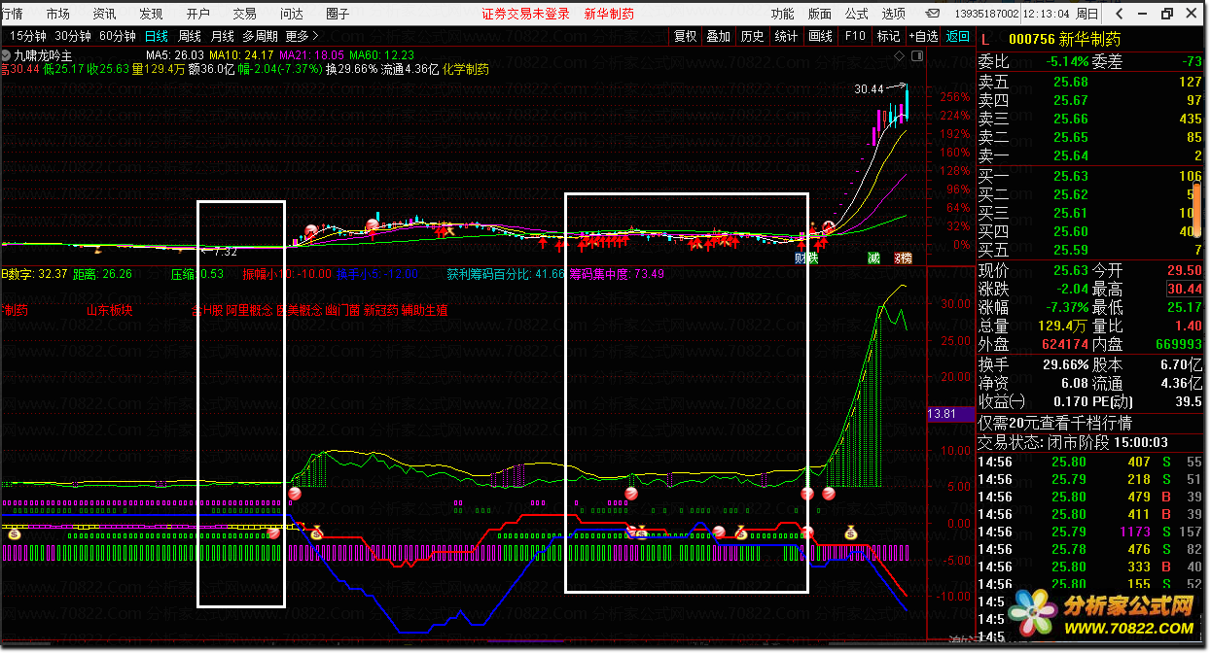Add stock with +自选 button

point(923,36)
